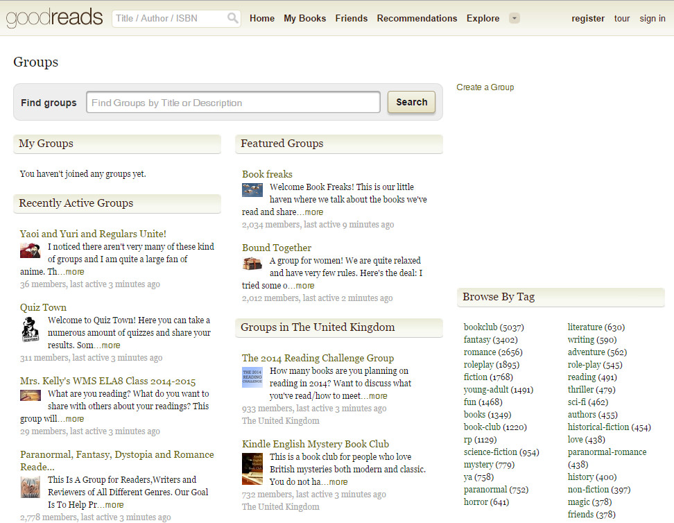
Task: Open Mrs. Kelly's WMS ELA8 Class group
Action: point(107,381)
